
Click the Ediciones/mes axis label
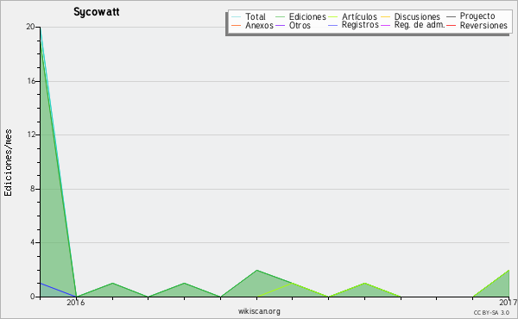(8, 163)
